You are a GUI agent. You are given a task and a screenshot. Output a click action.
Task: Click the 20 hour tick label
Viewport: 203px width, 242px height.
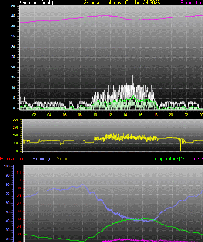pos(171,115)
